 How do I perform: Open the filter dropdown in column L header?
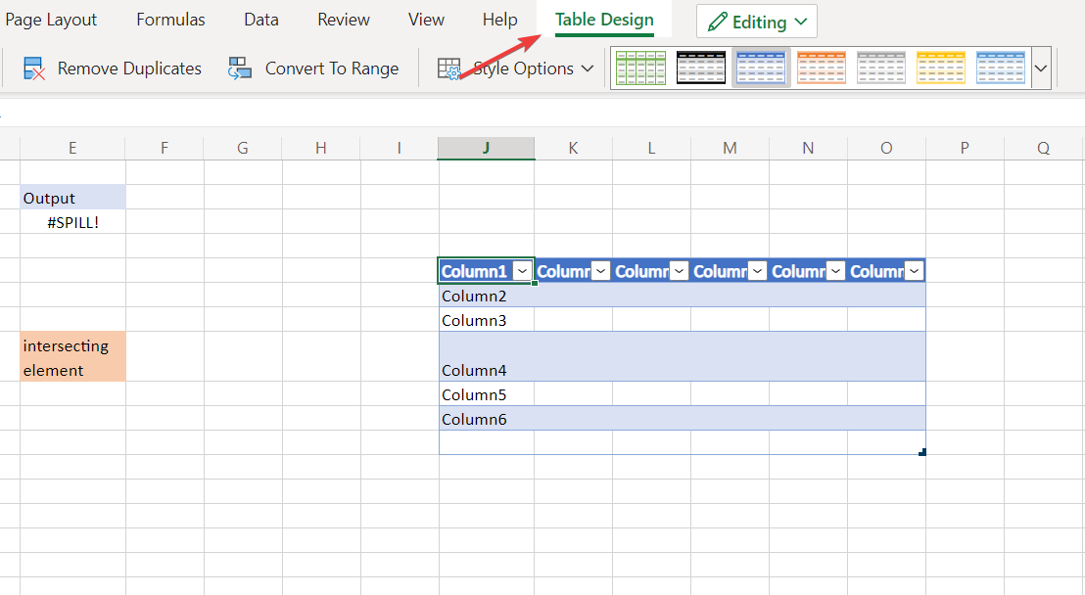(679, 271)
